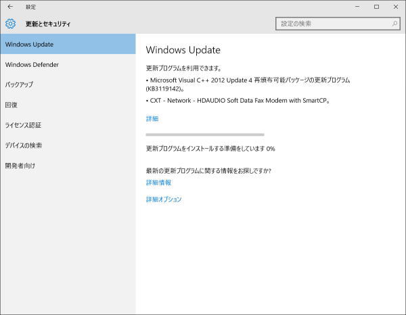Click the インストールする準備をしています 0% status text
The image size is (406, 315).
tap(210, 149)
